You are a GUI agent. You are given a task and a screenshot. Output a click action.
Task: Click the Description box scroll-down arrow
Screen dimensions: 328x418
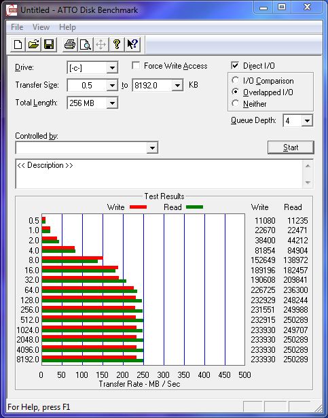[x=308, y=183]
